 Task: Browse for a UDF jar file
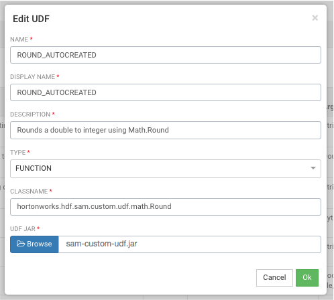coord(34,244)
